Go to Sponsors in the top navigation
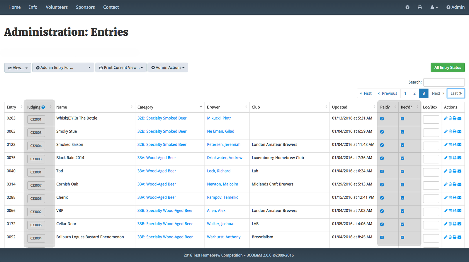 click(85, 7)
